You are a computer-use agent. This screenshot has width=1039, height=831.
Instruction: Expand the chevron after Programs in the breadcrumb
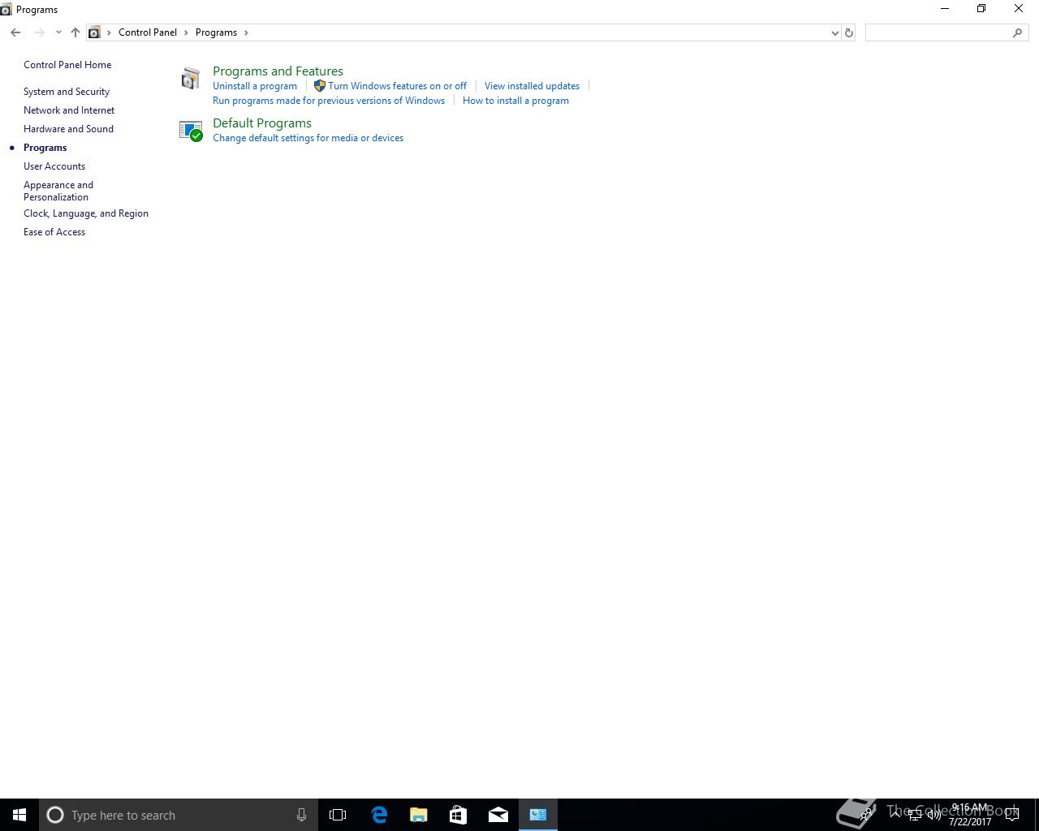pyautogui.click(x=246, y=32)
